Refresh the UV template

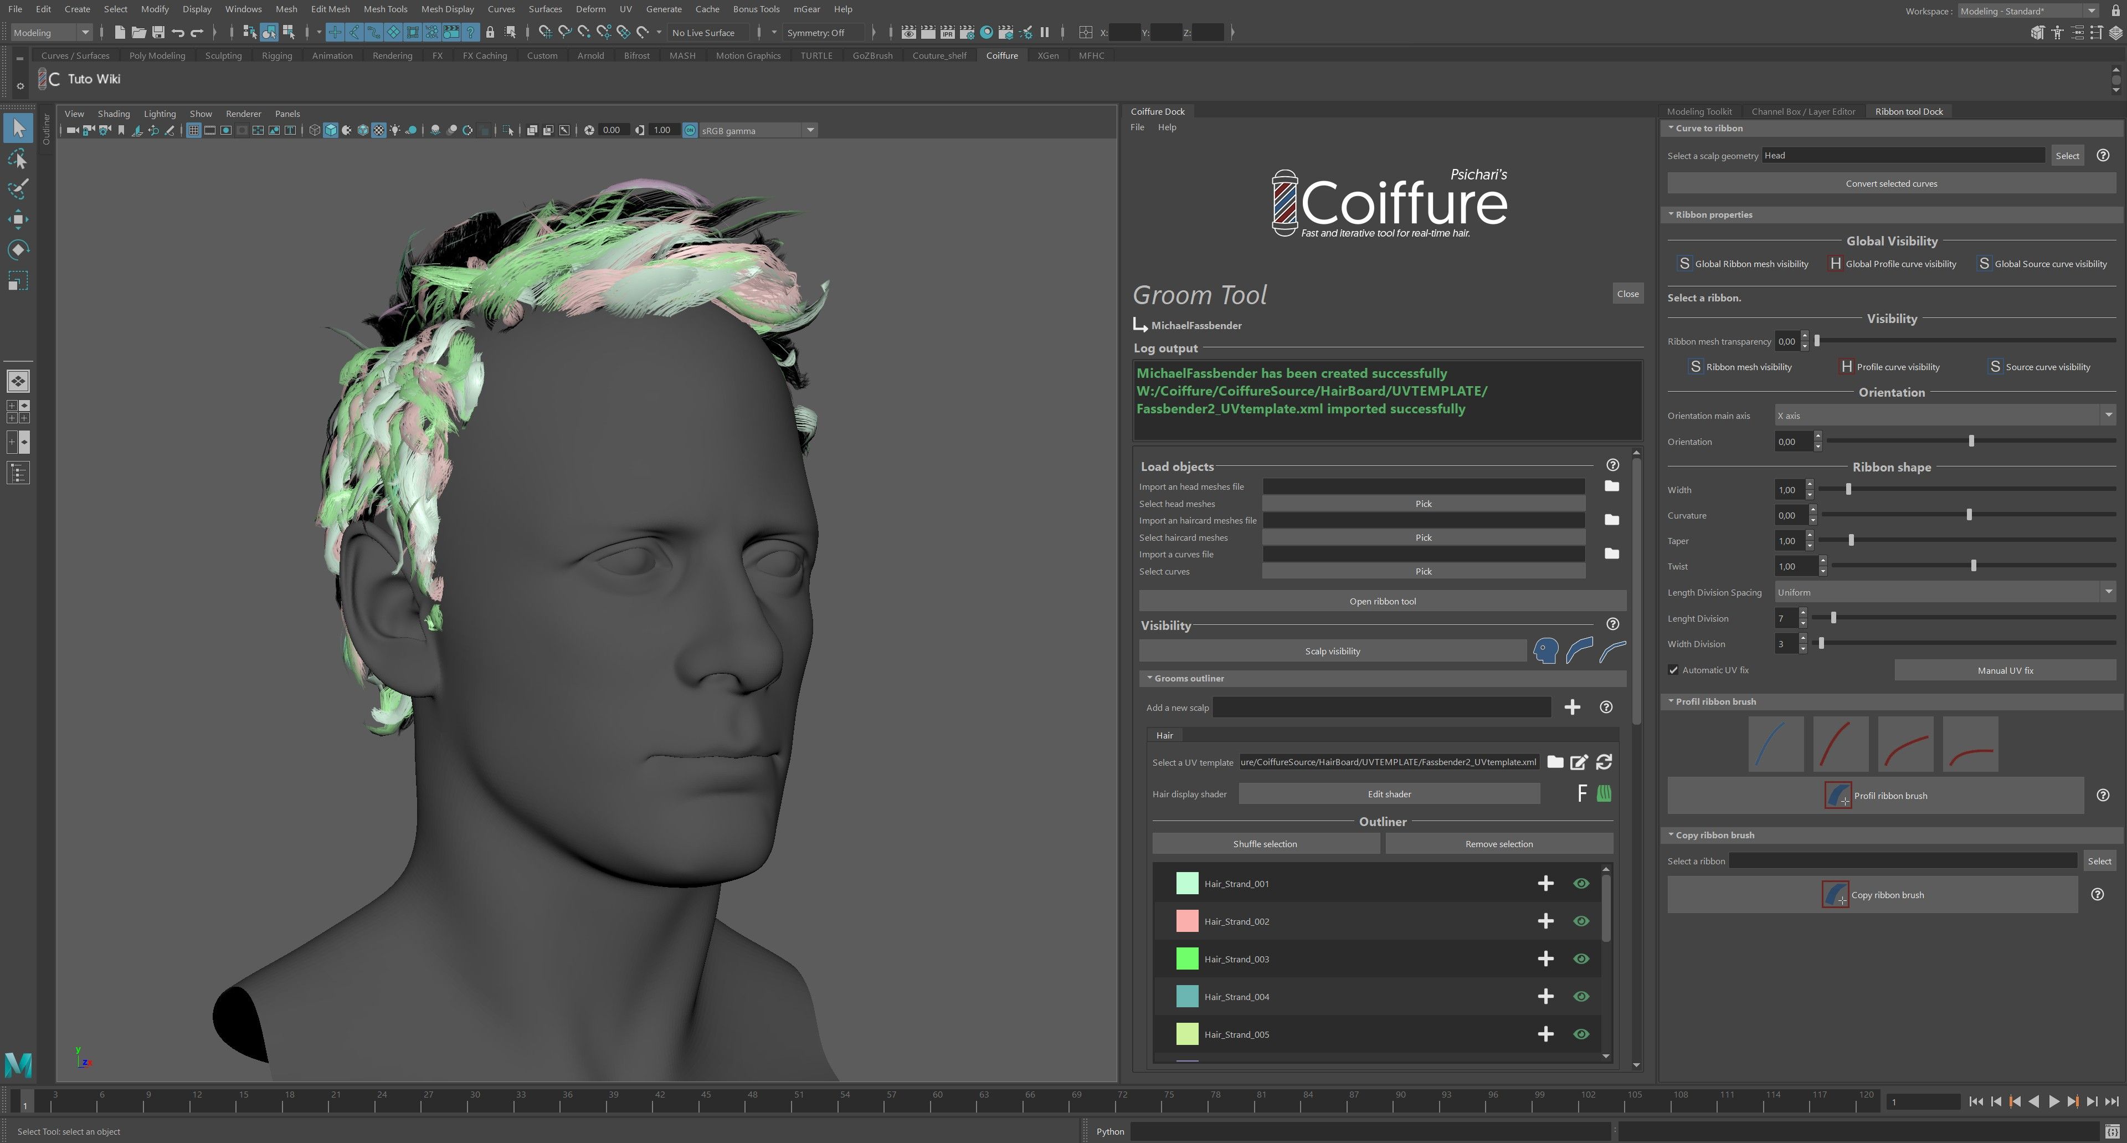[1604, 762]
